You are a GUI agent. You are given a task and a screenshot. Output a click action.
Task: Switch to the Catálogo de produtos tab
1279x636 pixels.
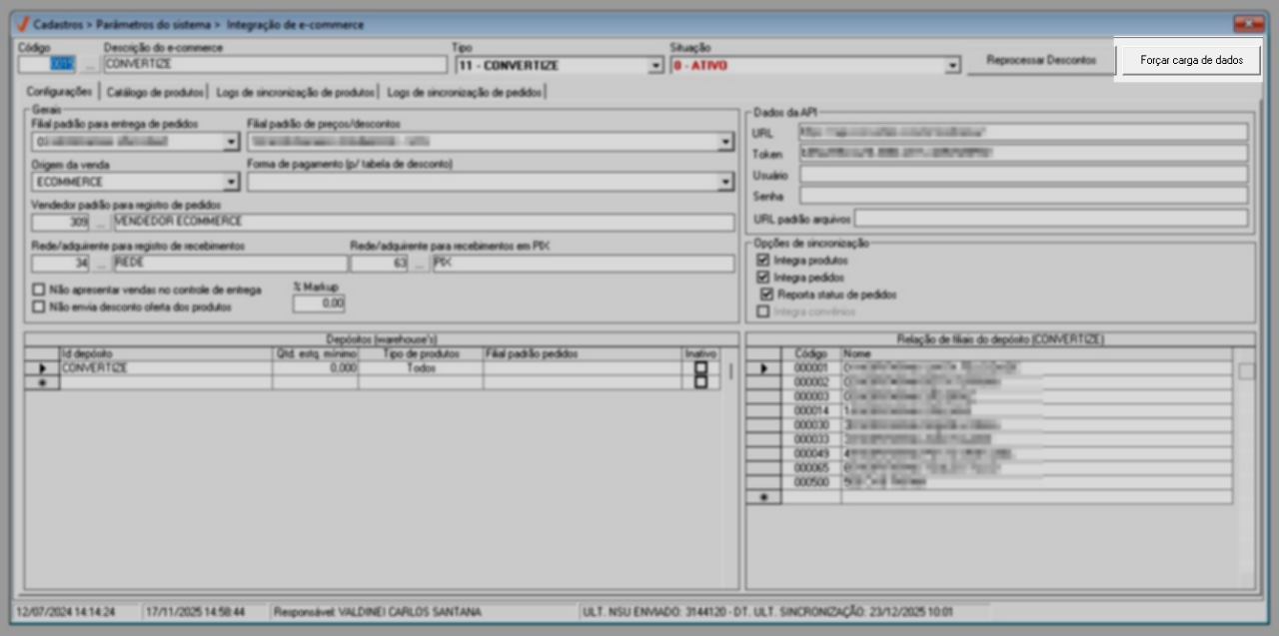pos(154,92)
